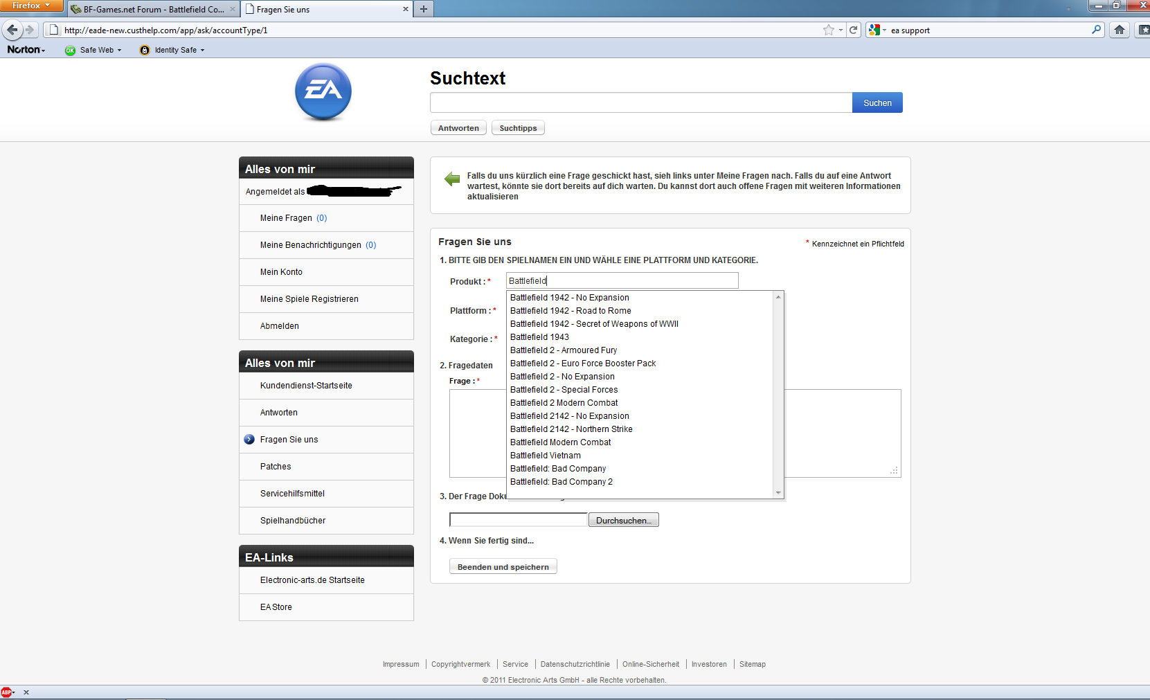Open new tab with plus button
Viewport: 1150px width, 700px height.
(424, 9)
